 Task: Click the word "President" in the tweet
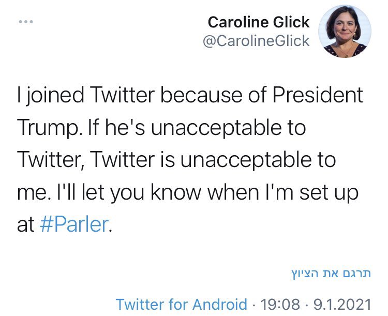(x=318, y=96)
